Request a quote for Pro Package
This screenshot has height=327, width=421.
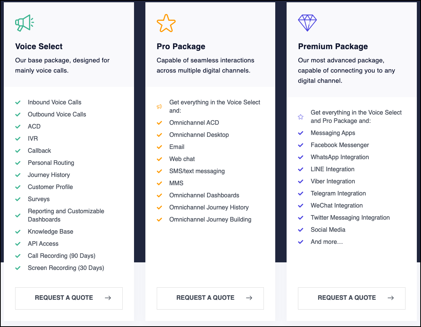click(210, 298)
